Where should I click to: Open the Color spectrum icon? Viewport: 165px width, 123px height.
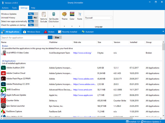point(72,14)
